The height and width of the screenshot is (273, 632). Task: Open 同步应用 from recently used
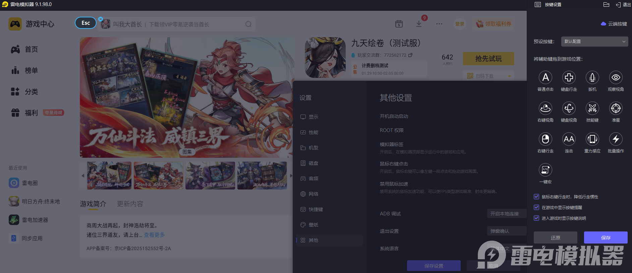[x=26, y=238]
